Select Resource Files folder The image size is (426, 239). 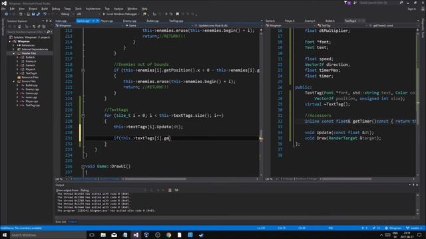click(x=30, y=77)
